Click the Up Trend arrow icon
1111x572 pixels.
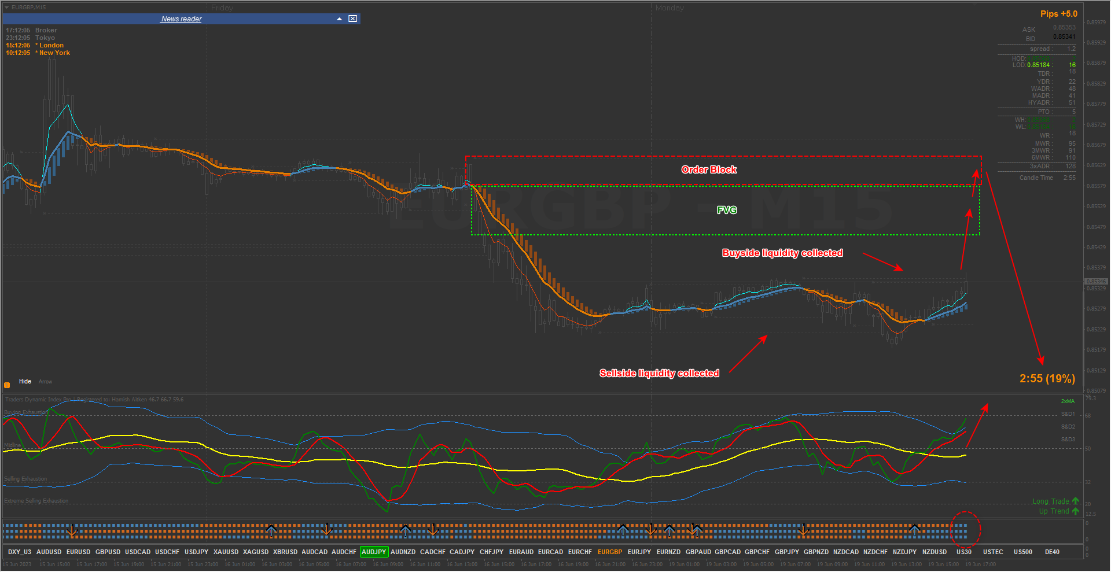1075,511
